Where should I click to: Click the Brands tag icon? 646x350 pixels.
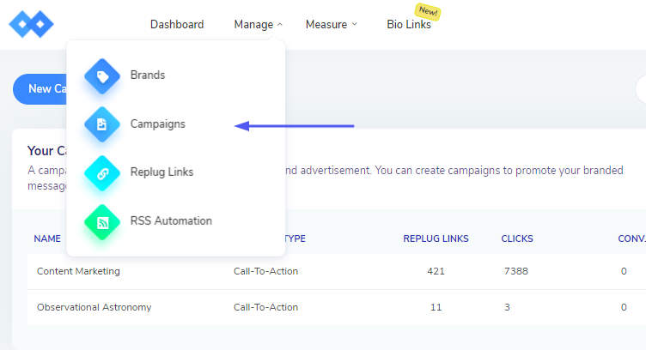(102, 75)
